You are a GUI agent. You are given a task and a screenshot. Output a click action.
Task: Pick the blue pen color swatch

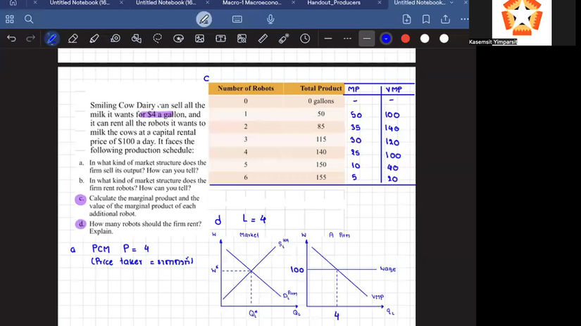pyautogui.click(x=386, y=39)
